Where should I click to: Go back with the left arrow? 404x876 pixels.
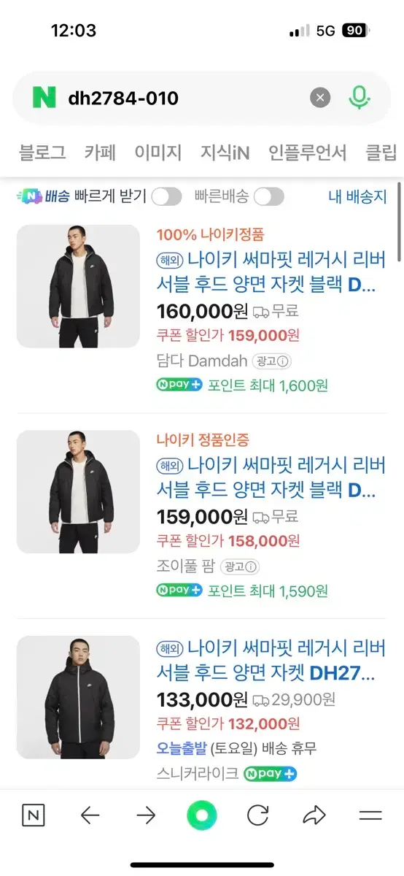point(90,815)
